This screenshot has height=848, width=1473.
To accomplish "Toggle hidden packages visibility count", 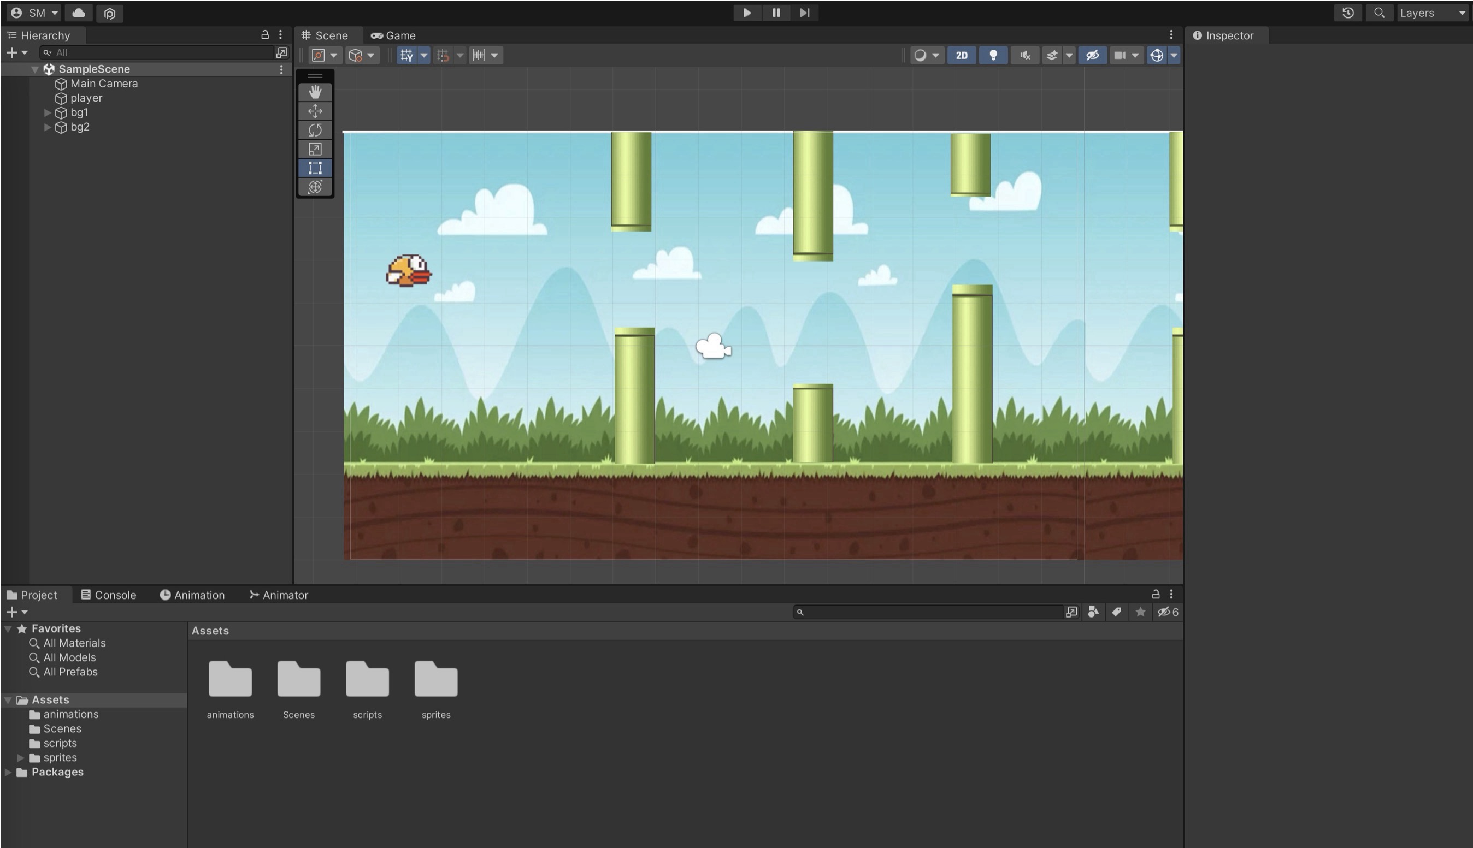I will click(1168, 612).
